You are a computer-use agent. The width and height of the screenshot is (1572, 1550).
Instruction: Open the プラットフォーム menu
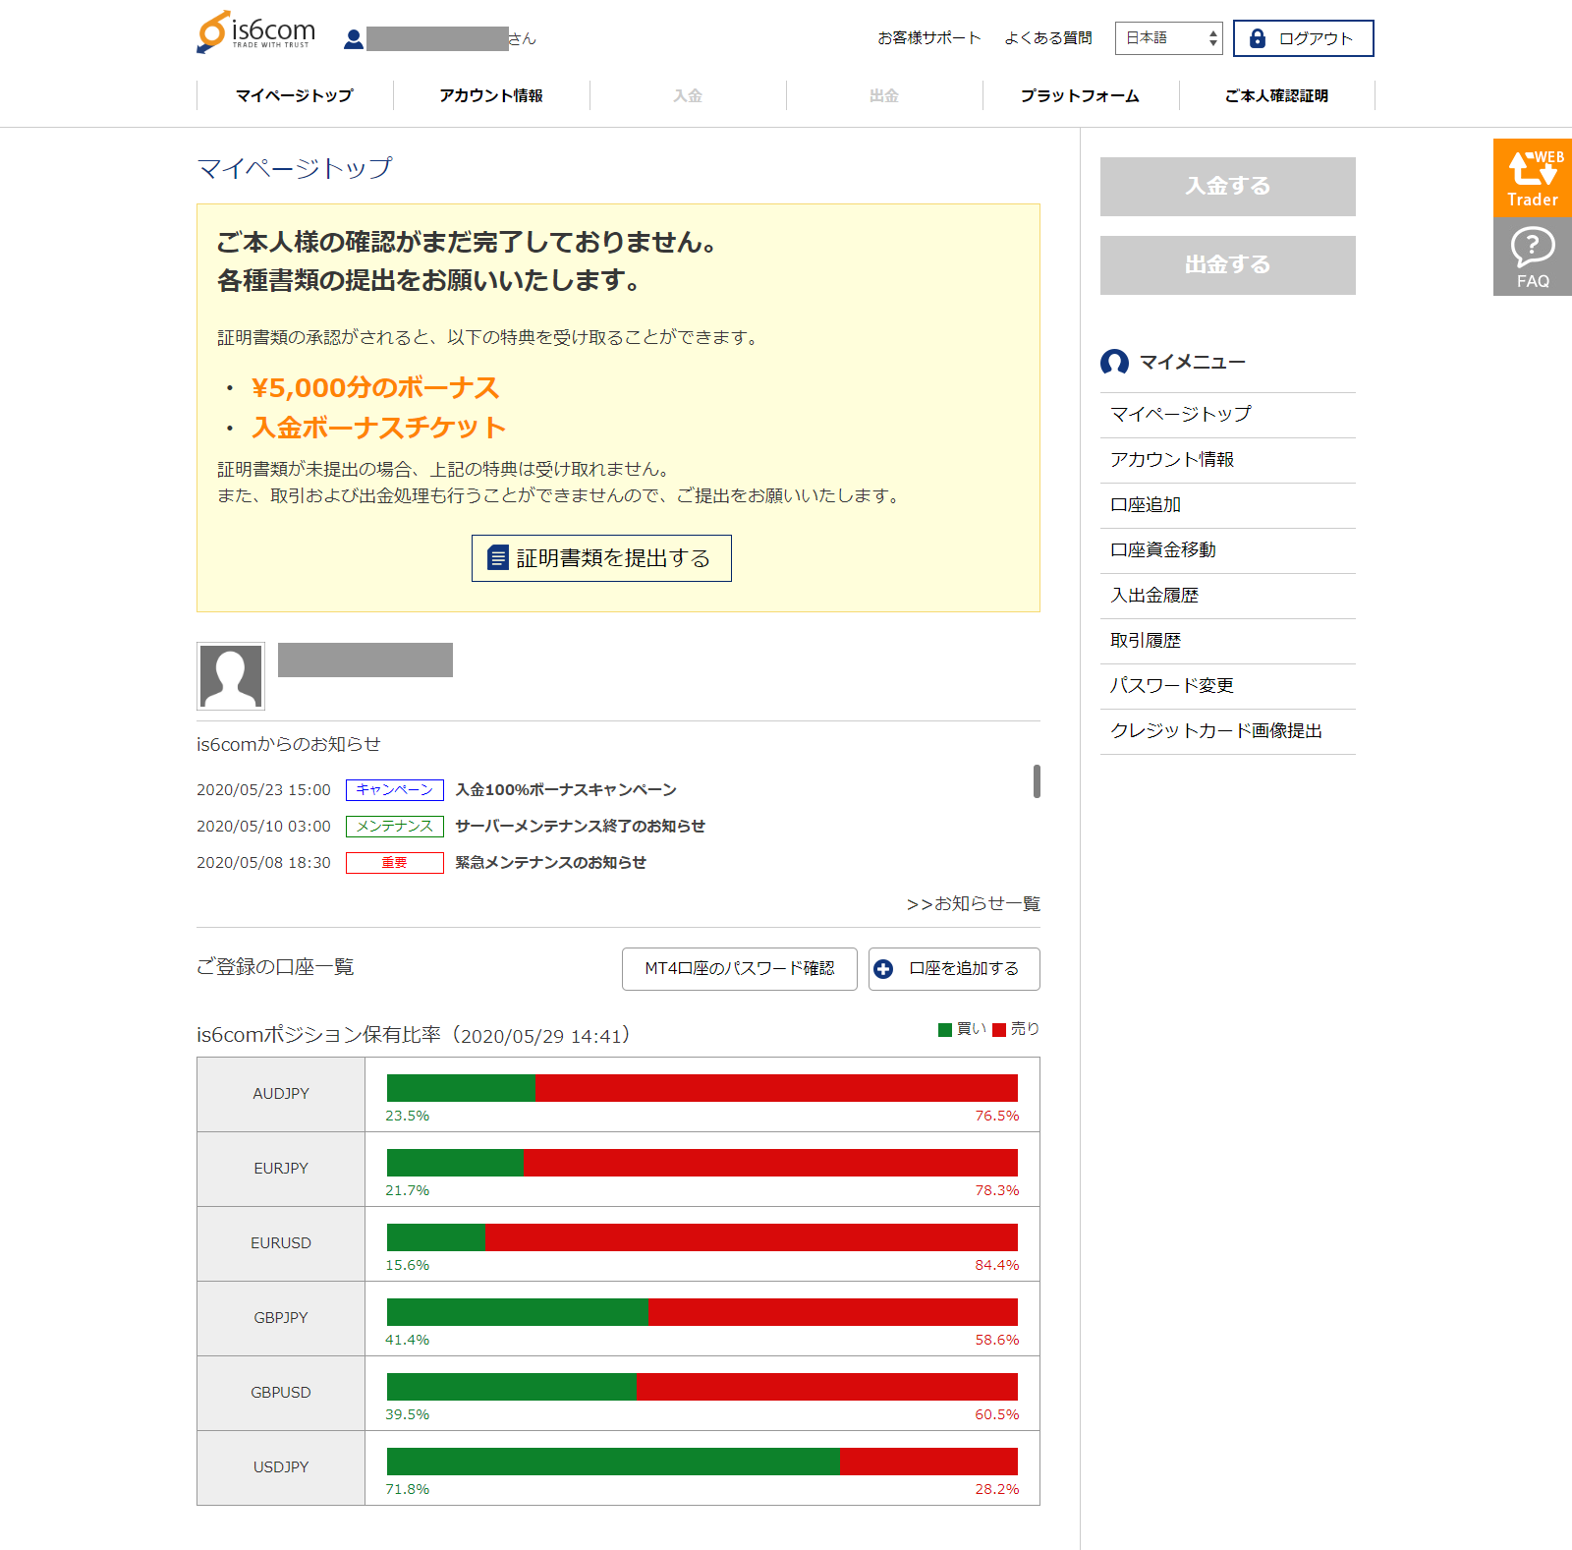coord(1079,95)
